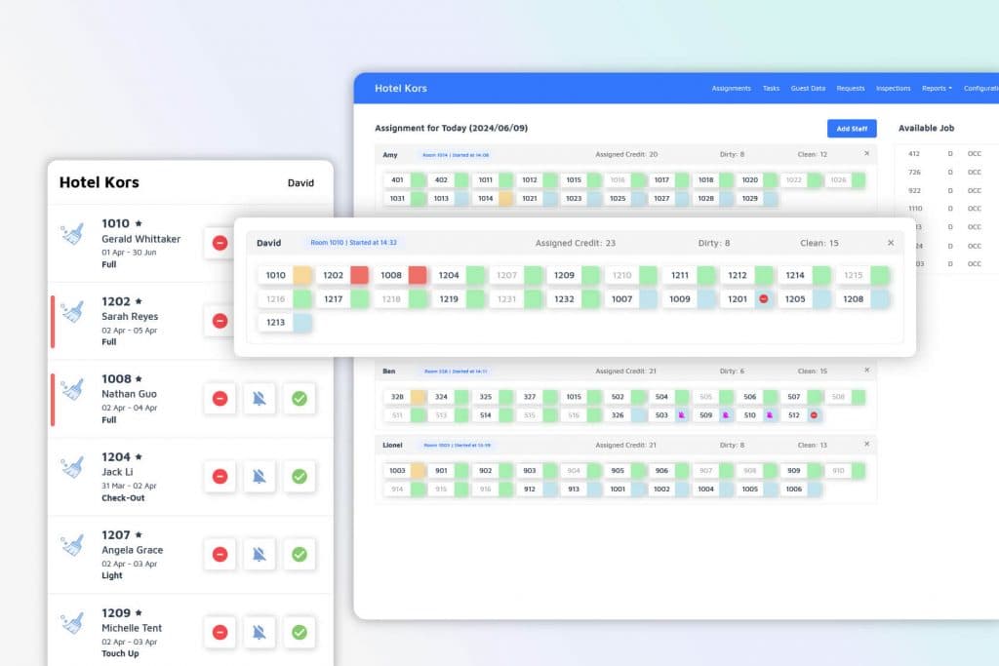Click the broom icon for room 1010

[71, 233]
